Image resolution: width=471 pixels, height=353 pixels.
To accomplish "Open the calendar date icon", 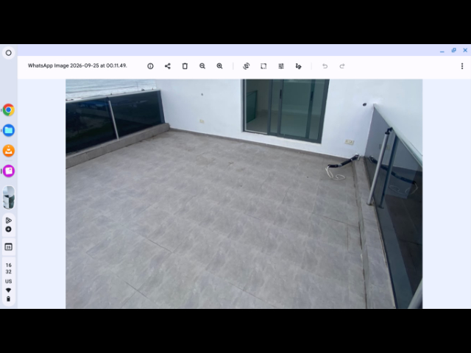I will 8,247.
